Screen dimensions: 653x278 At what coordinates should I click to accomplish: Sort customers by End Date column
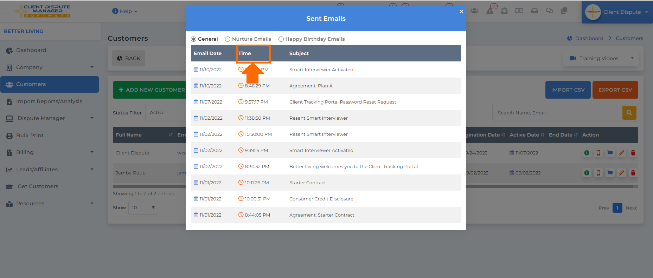(x=563, y=135)
